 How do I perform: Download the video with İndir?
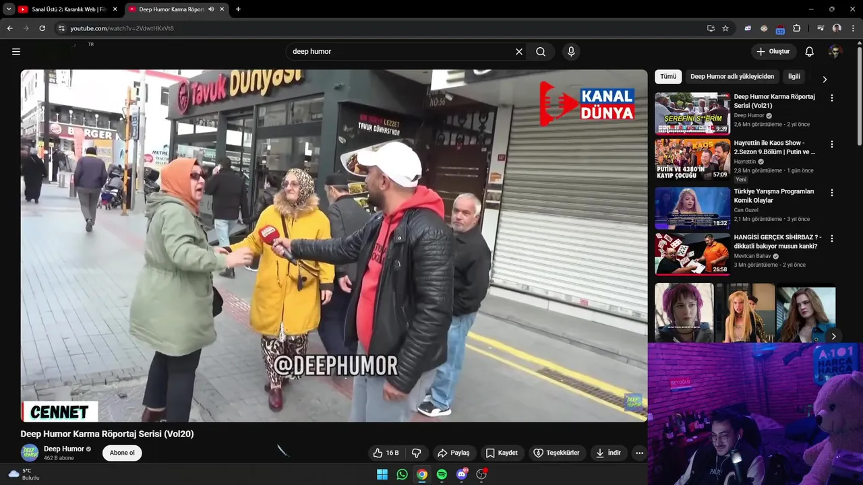(608, 453)
